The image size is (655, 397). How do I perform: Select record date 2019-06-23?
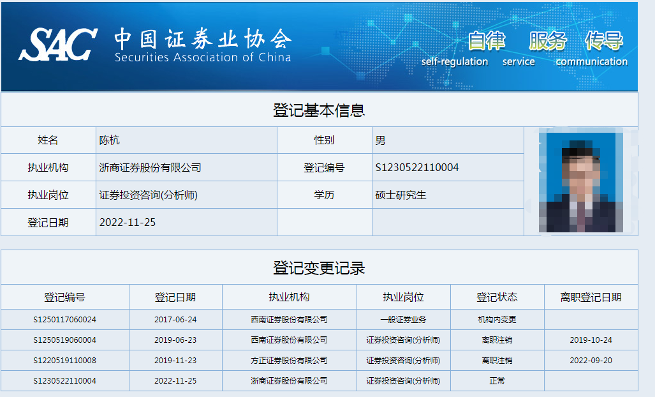click(x=175, y=340)
